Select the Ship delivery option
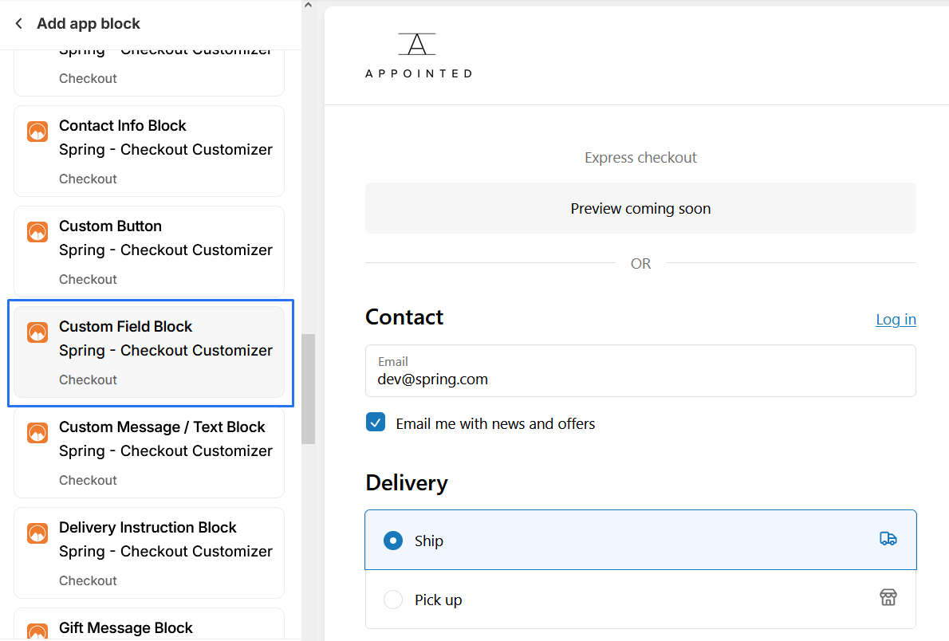This screenshot has height=641, width=949. pyautogui.click(x=392, y=540)
